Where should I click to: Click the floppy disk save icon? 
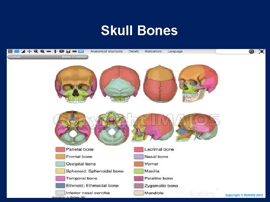(68, 51)
